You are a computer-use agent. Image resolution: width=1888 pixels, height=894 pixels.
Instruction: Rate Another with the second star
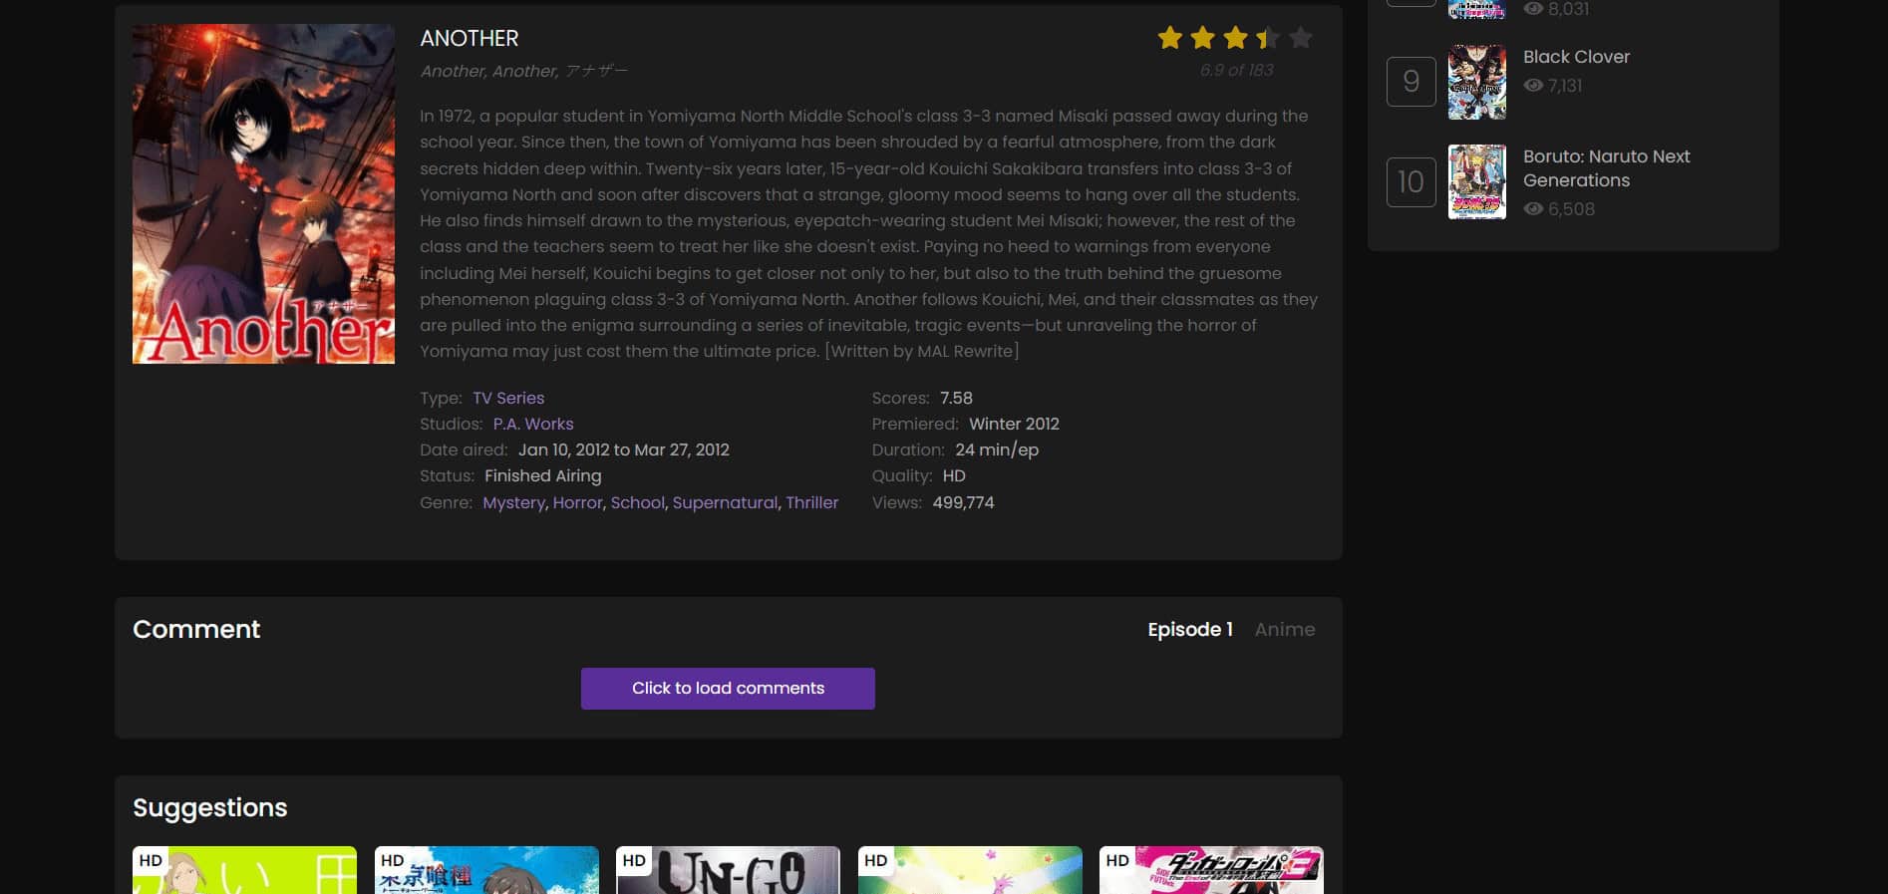click(1203, 38)
